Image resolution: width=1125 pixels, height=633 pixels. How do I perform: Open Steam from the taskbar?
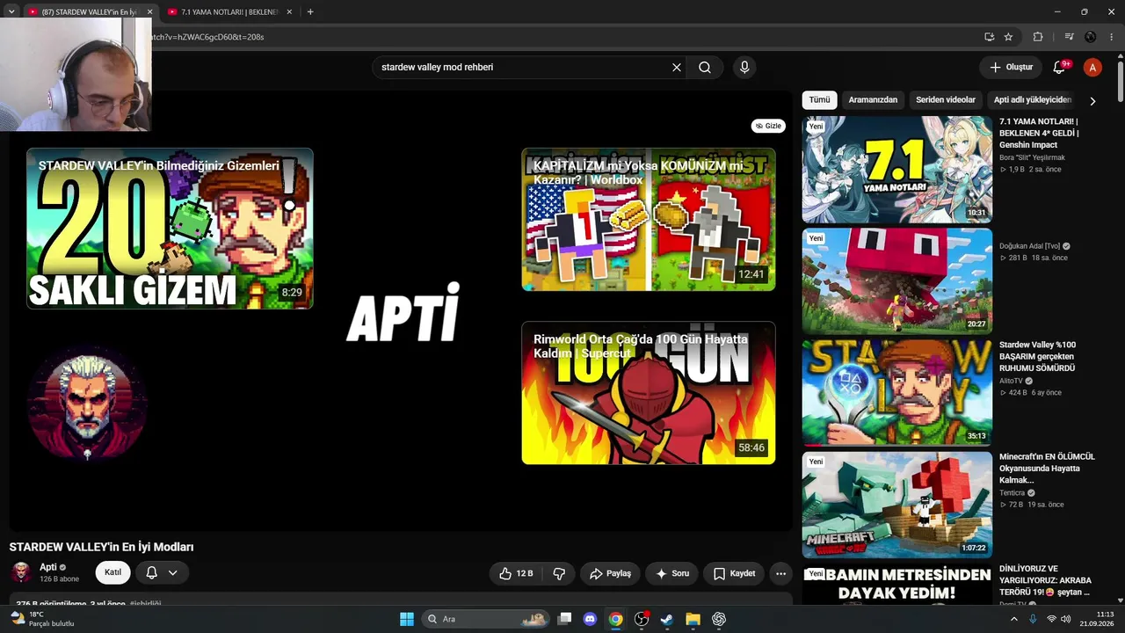[x=667, y=619]
